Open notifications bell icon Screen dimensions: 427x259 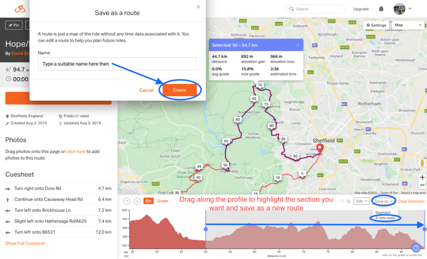(x=381, y=9)
